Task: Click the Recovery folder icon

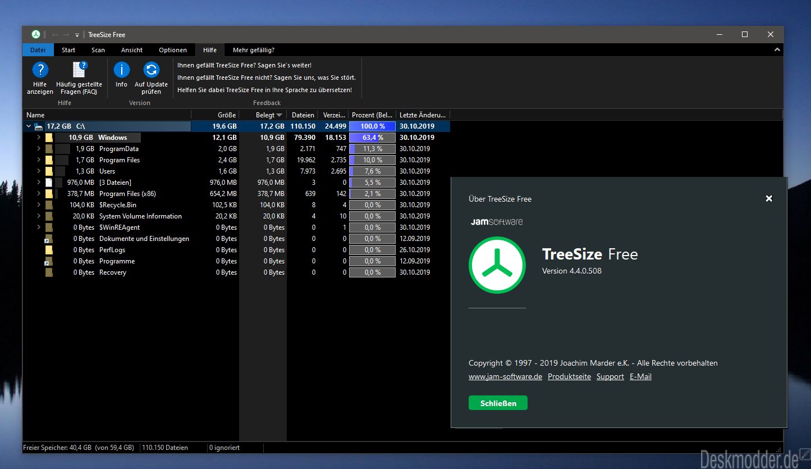Action: 49,272
